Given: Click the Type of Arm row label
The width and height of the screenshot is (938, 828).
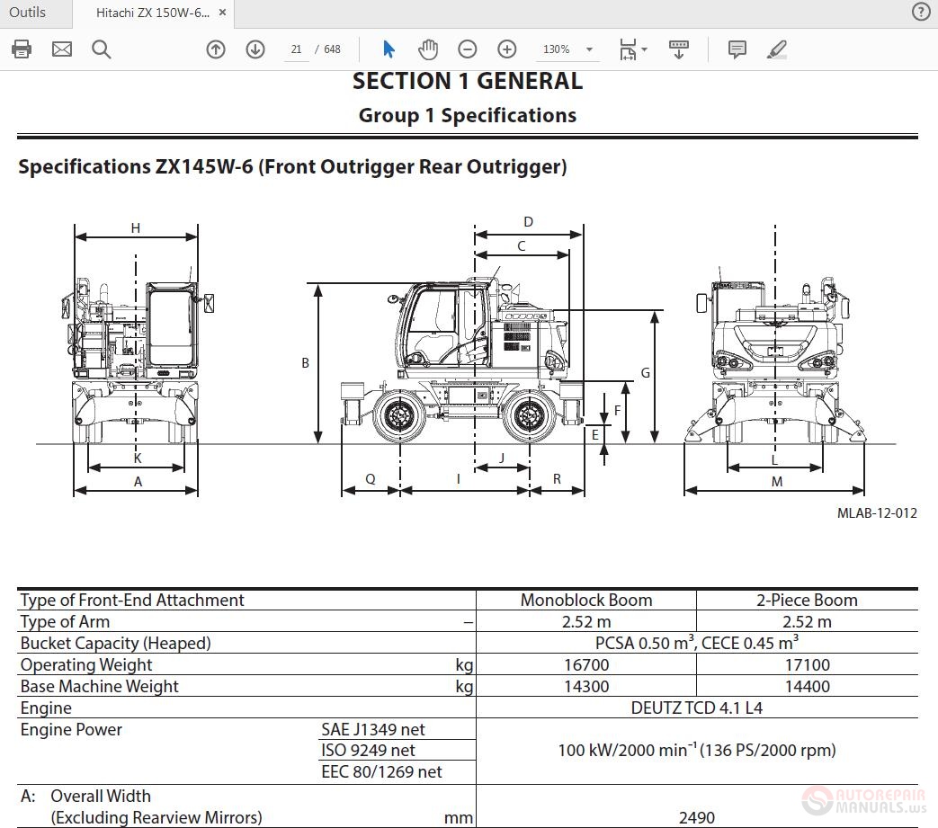Looking at the screenshot, I should [66, 622].
